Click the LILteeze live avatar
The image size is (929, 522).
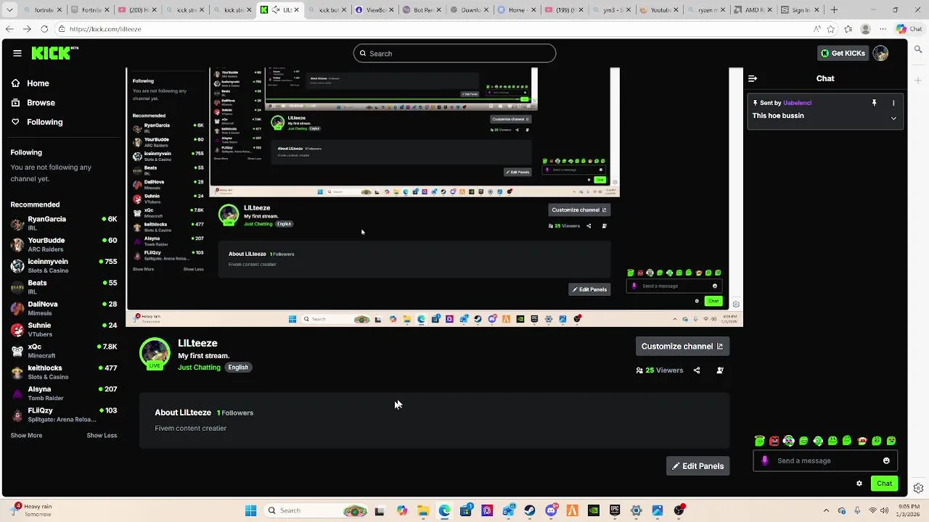click(x=155, y=354)
